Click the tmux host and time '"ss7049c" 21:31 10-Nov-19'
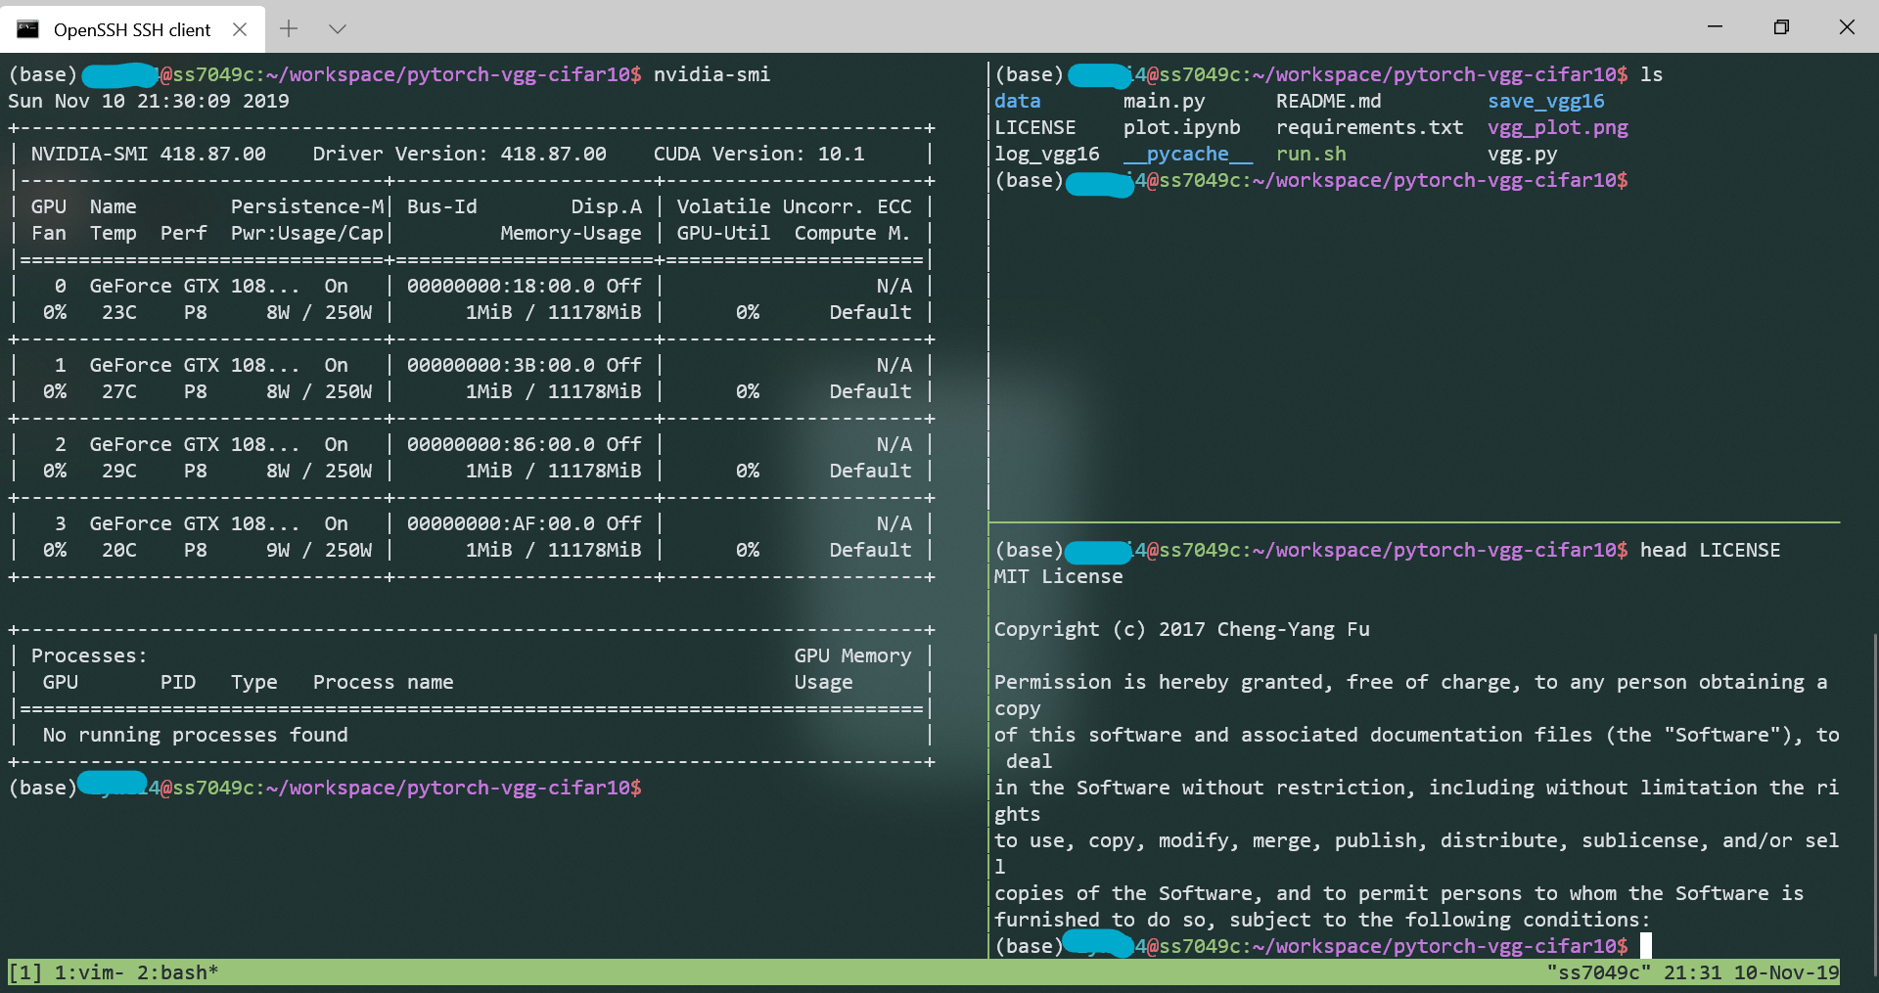 (x=1692, y=972)
